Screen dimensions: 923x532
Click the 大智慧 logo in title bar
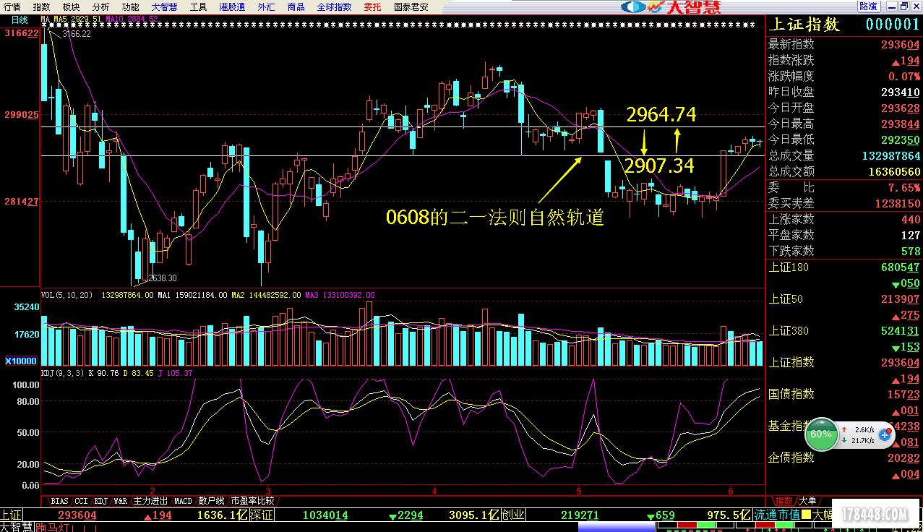pyautogui.click(x=670, y=7)
